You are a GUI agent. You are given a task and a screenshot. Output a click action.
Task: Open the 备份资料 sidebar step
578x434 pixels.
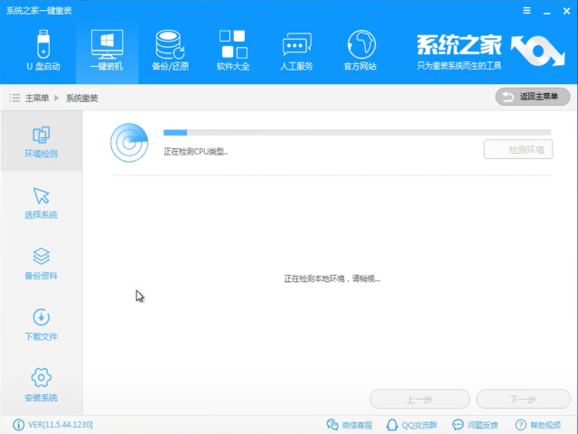pyautogui.click(x=41, y=263)
